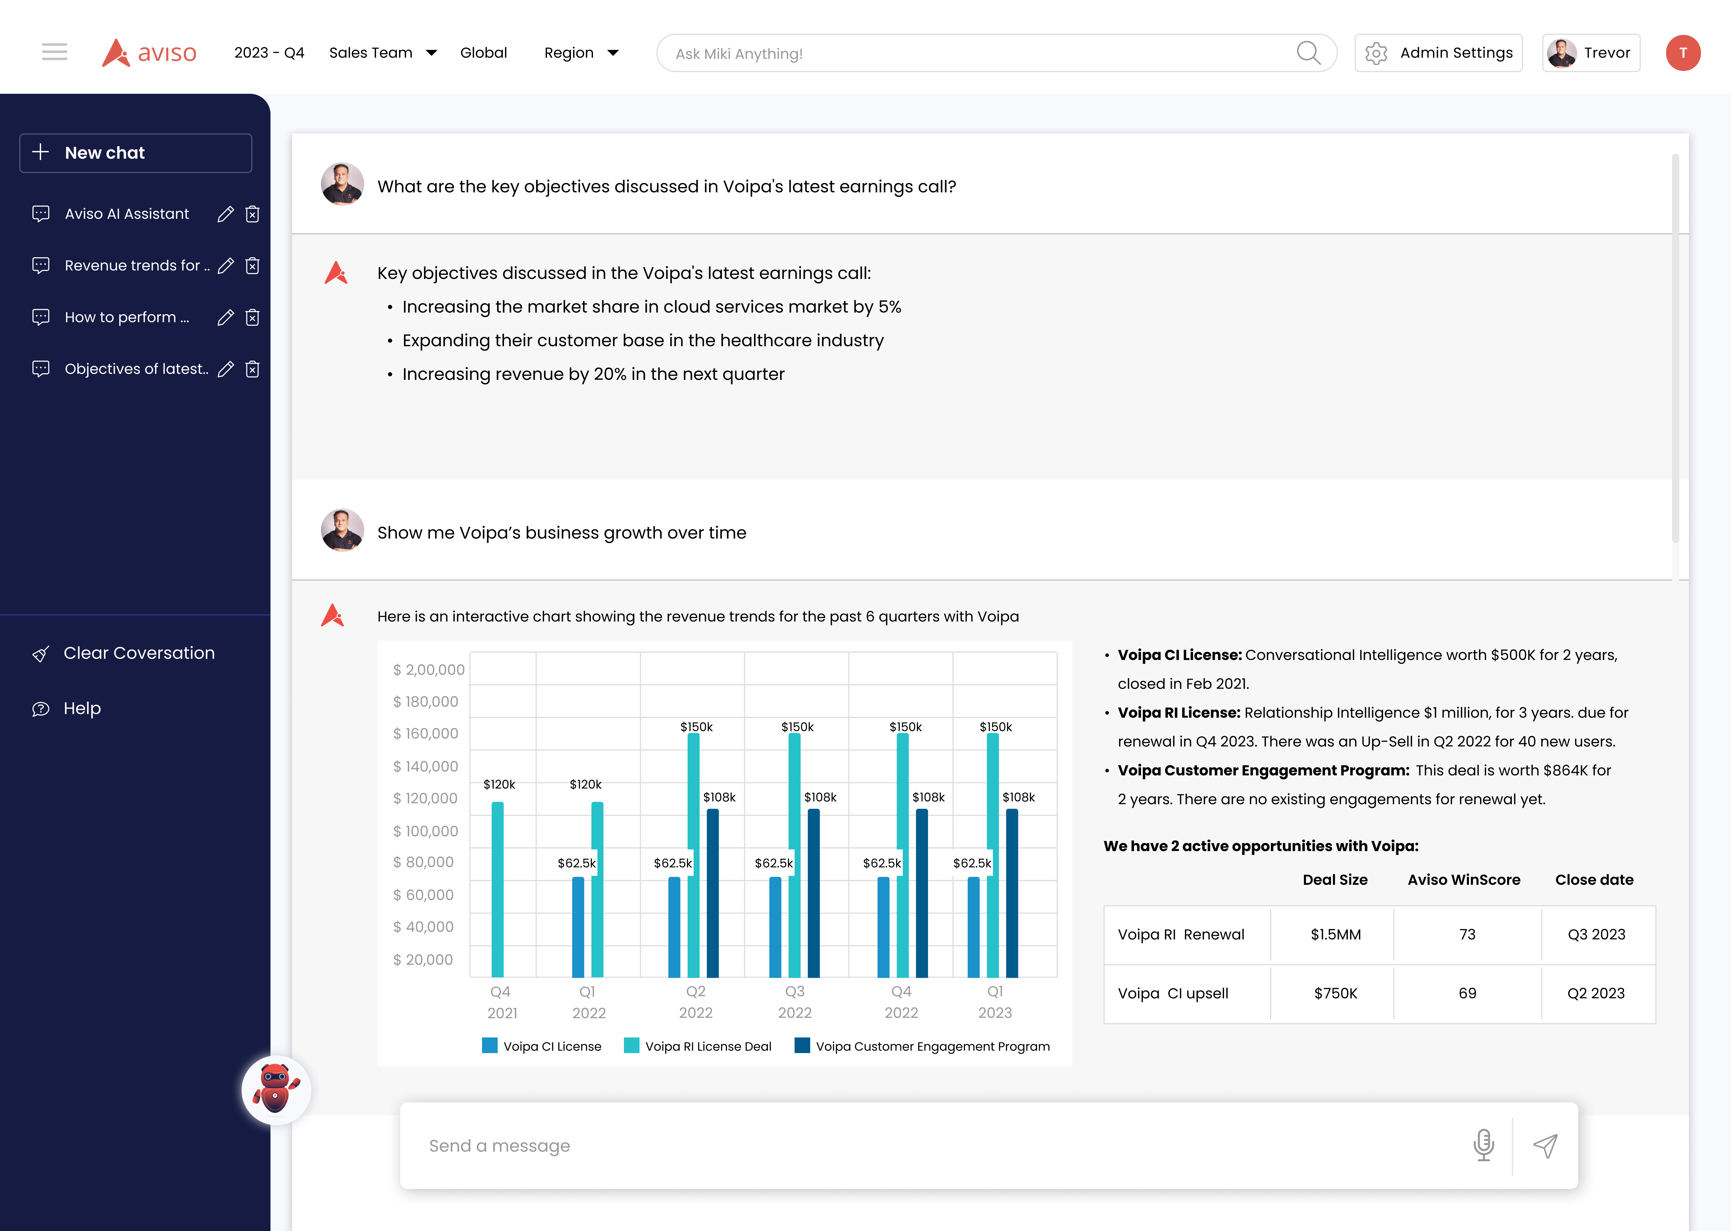Delete the Objectives of latest chat
The height and width of the screenshot is (1231, 1731).
pyautogui.click(x=252, y=369)
